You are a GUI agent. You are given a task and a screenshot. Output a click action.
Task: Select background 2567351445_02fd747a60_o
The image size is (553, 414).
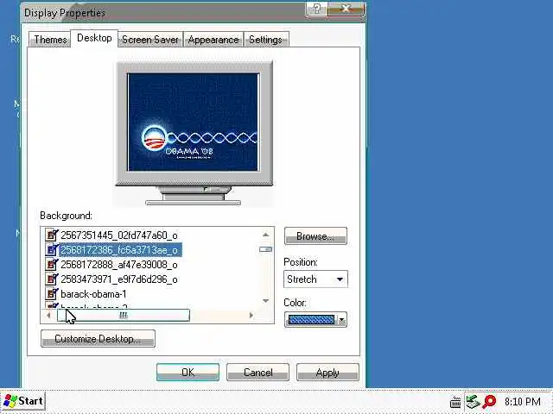pyautogui.click(x=119, y=235)
